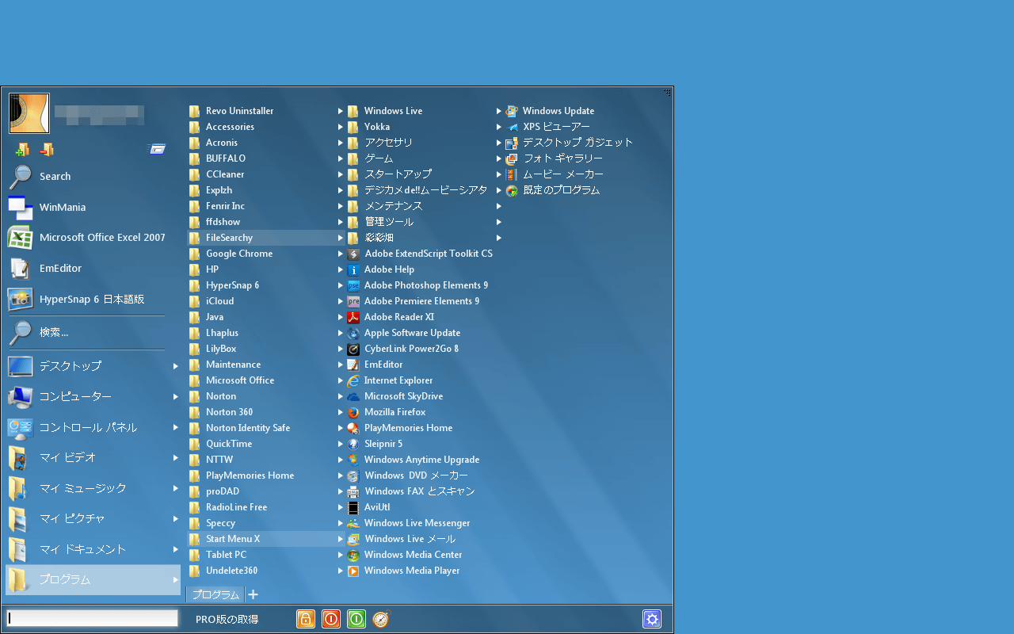
Task: Launch Mozilla Firefox
Action: 387,412
